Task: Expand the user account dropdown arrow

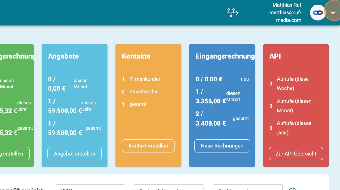Action: tap(333, 13)
